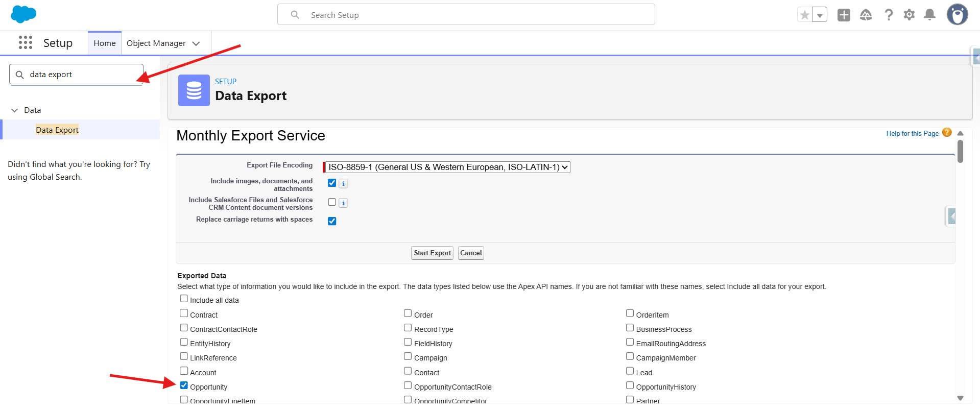Check the LinkReference checkbox
This screenshot has height=411, width=980.
coord(184,356)
